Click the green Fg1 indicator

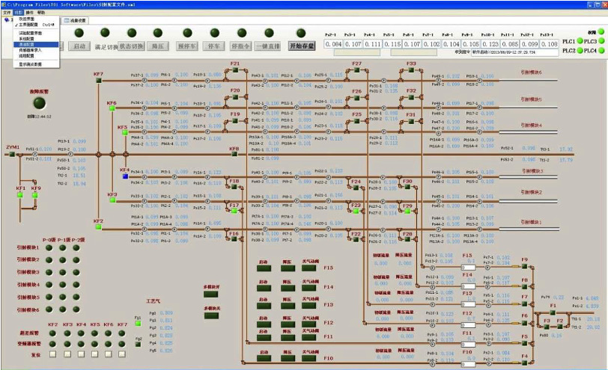pyautogui.click(x=138, y=324)
